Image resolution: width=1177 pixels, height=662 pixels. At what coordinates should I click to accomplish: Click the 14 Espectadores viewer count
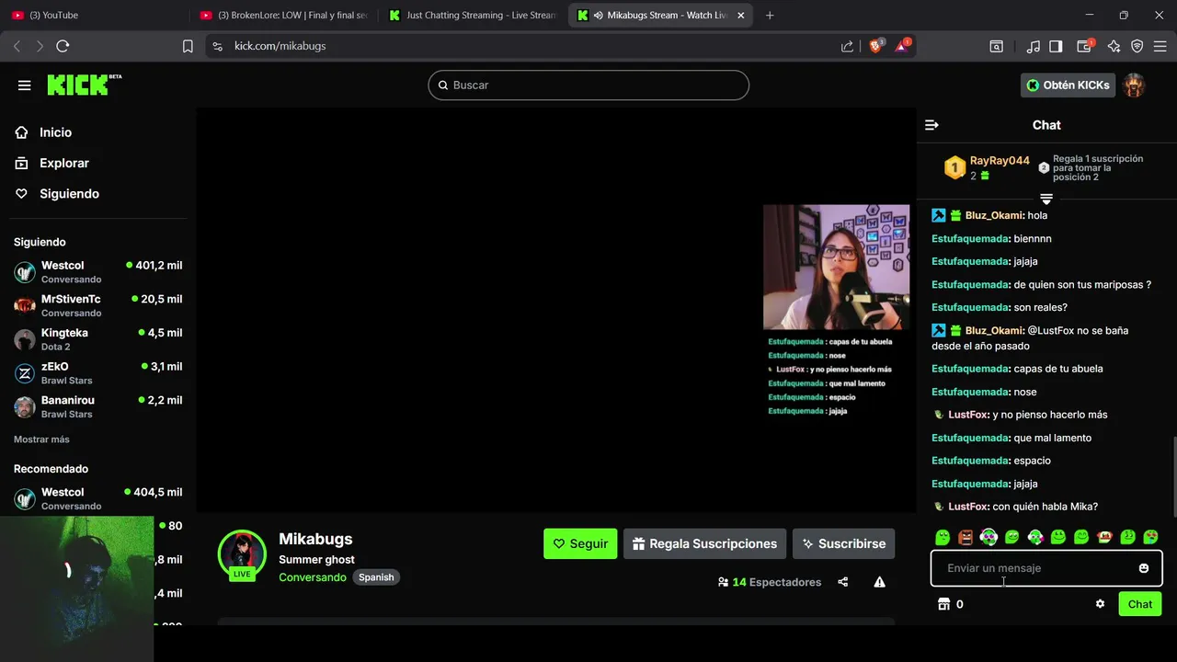tap(770, 582)
